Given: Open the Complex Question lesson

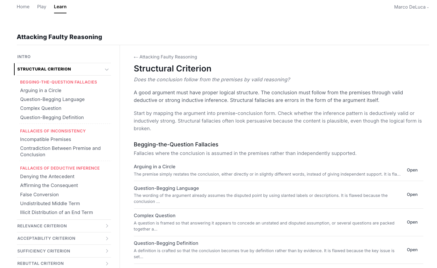Looking at the screenshot, I should [x=412, y=222].
